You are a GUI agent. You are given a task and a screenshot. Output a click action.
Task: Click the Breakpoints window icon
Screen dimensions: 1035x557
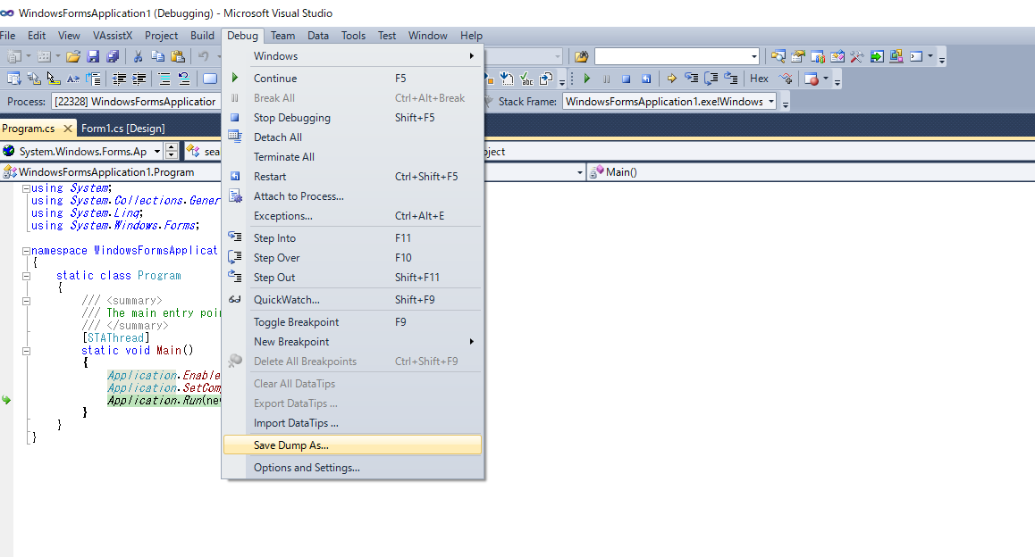tap(812, 79)
